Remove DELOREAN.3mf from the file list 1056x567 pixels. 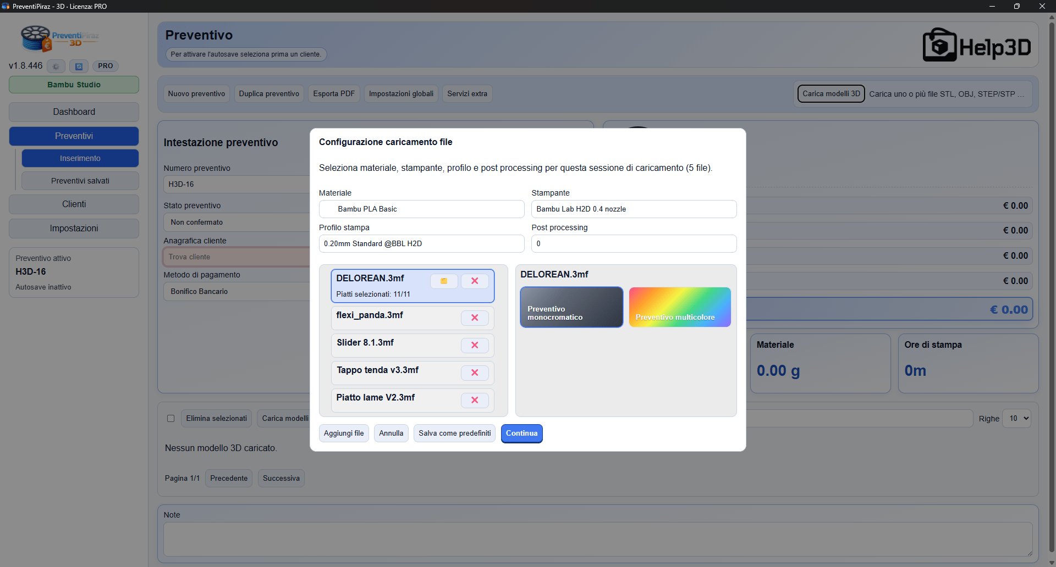[x=475, y=281]
